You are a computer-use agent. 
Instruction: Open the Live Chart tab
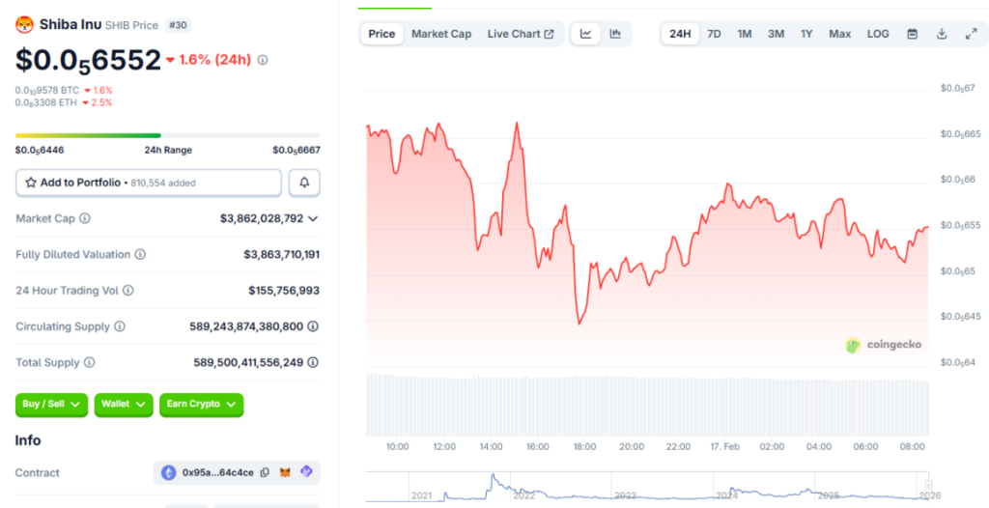(x=520, y=34)
